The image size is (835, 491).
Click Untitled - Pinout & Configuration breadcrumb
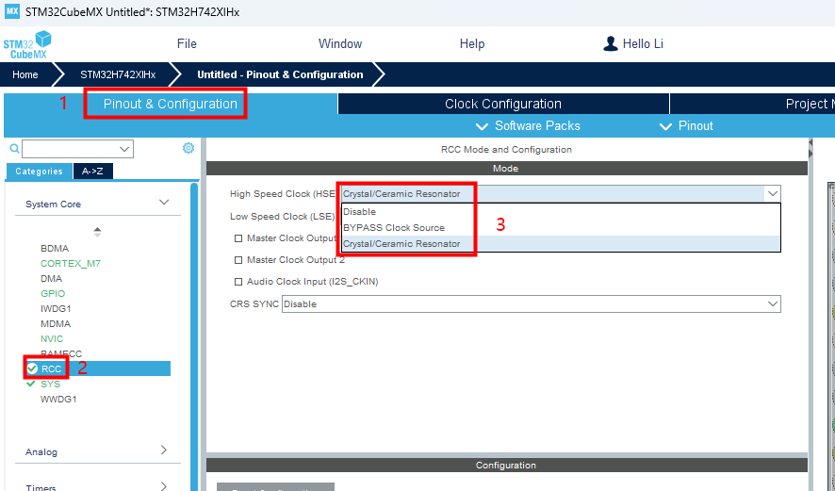point(280,74)
